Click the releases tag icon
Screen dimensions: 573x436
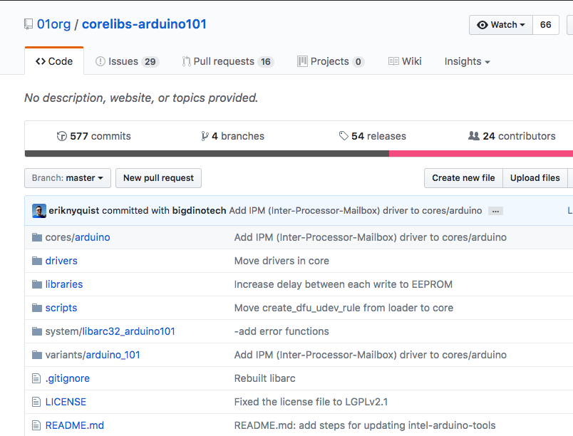344,136
